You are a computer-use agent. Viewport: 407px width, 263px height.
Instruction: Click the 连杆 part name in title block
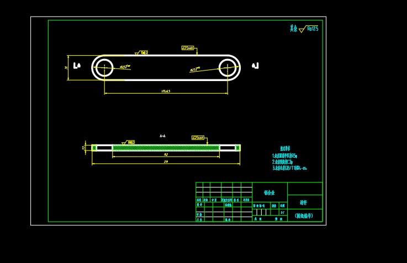[304, 202]
